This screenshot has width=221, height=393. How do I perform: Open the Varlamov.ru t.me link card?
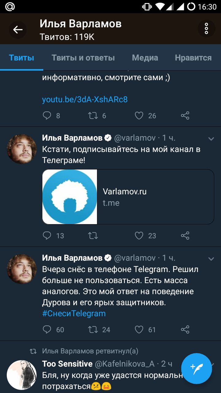[x=128, y=197]
